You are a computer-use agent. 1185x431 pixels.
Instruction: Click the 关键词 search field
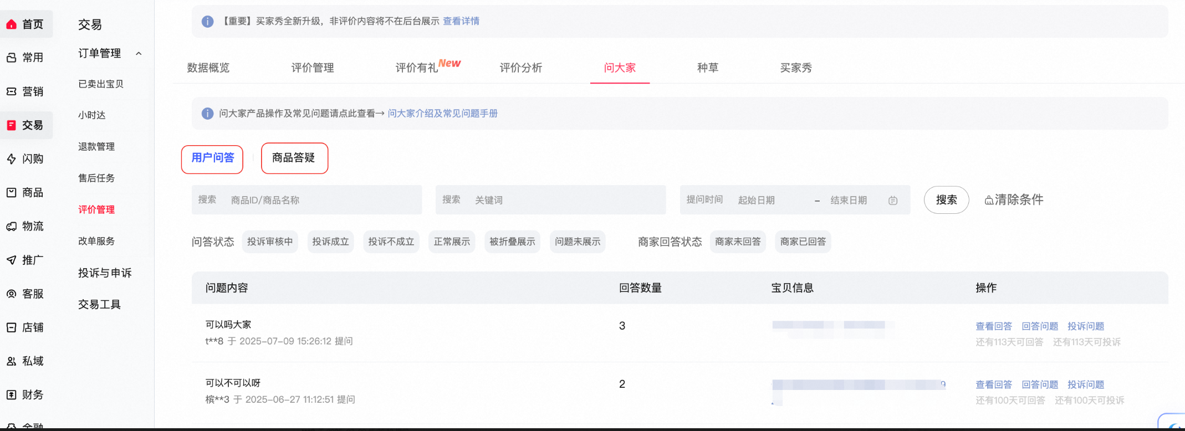coord(550,200)
